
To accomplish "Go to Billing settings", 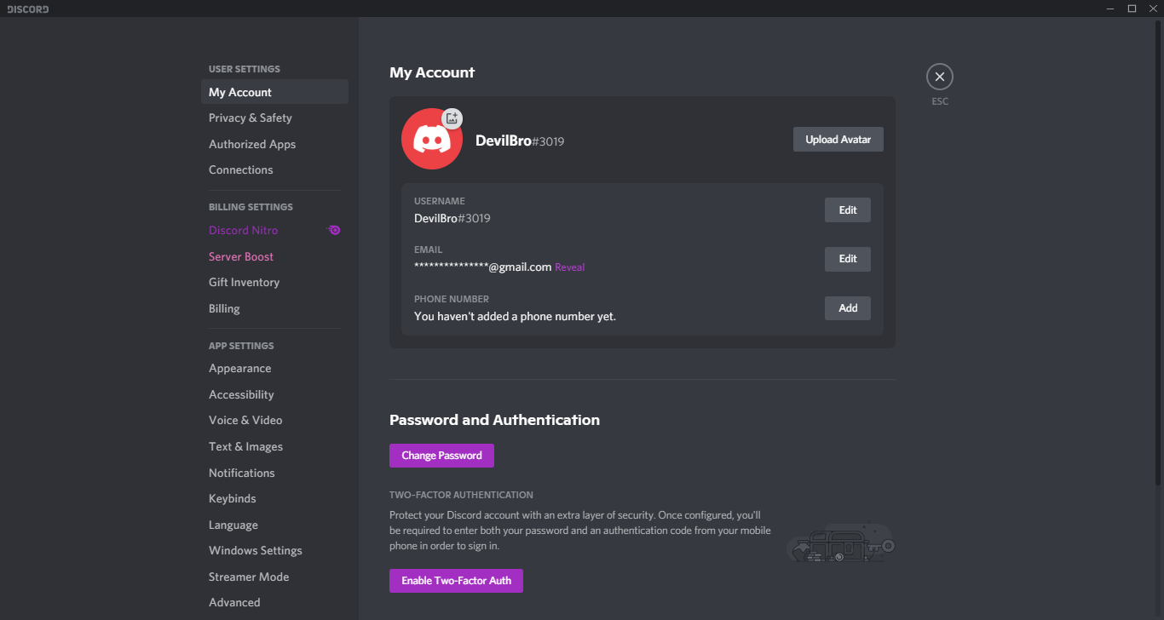I will click(x=274, y=308).
